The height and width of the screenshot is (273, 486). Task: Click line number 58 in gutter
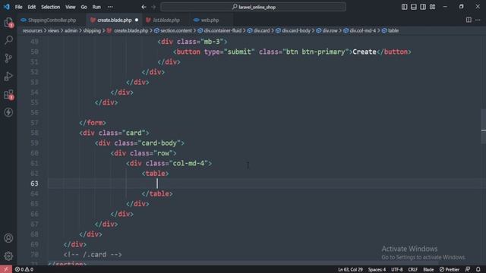(34, 133)
